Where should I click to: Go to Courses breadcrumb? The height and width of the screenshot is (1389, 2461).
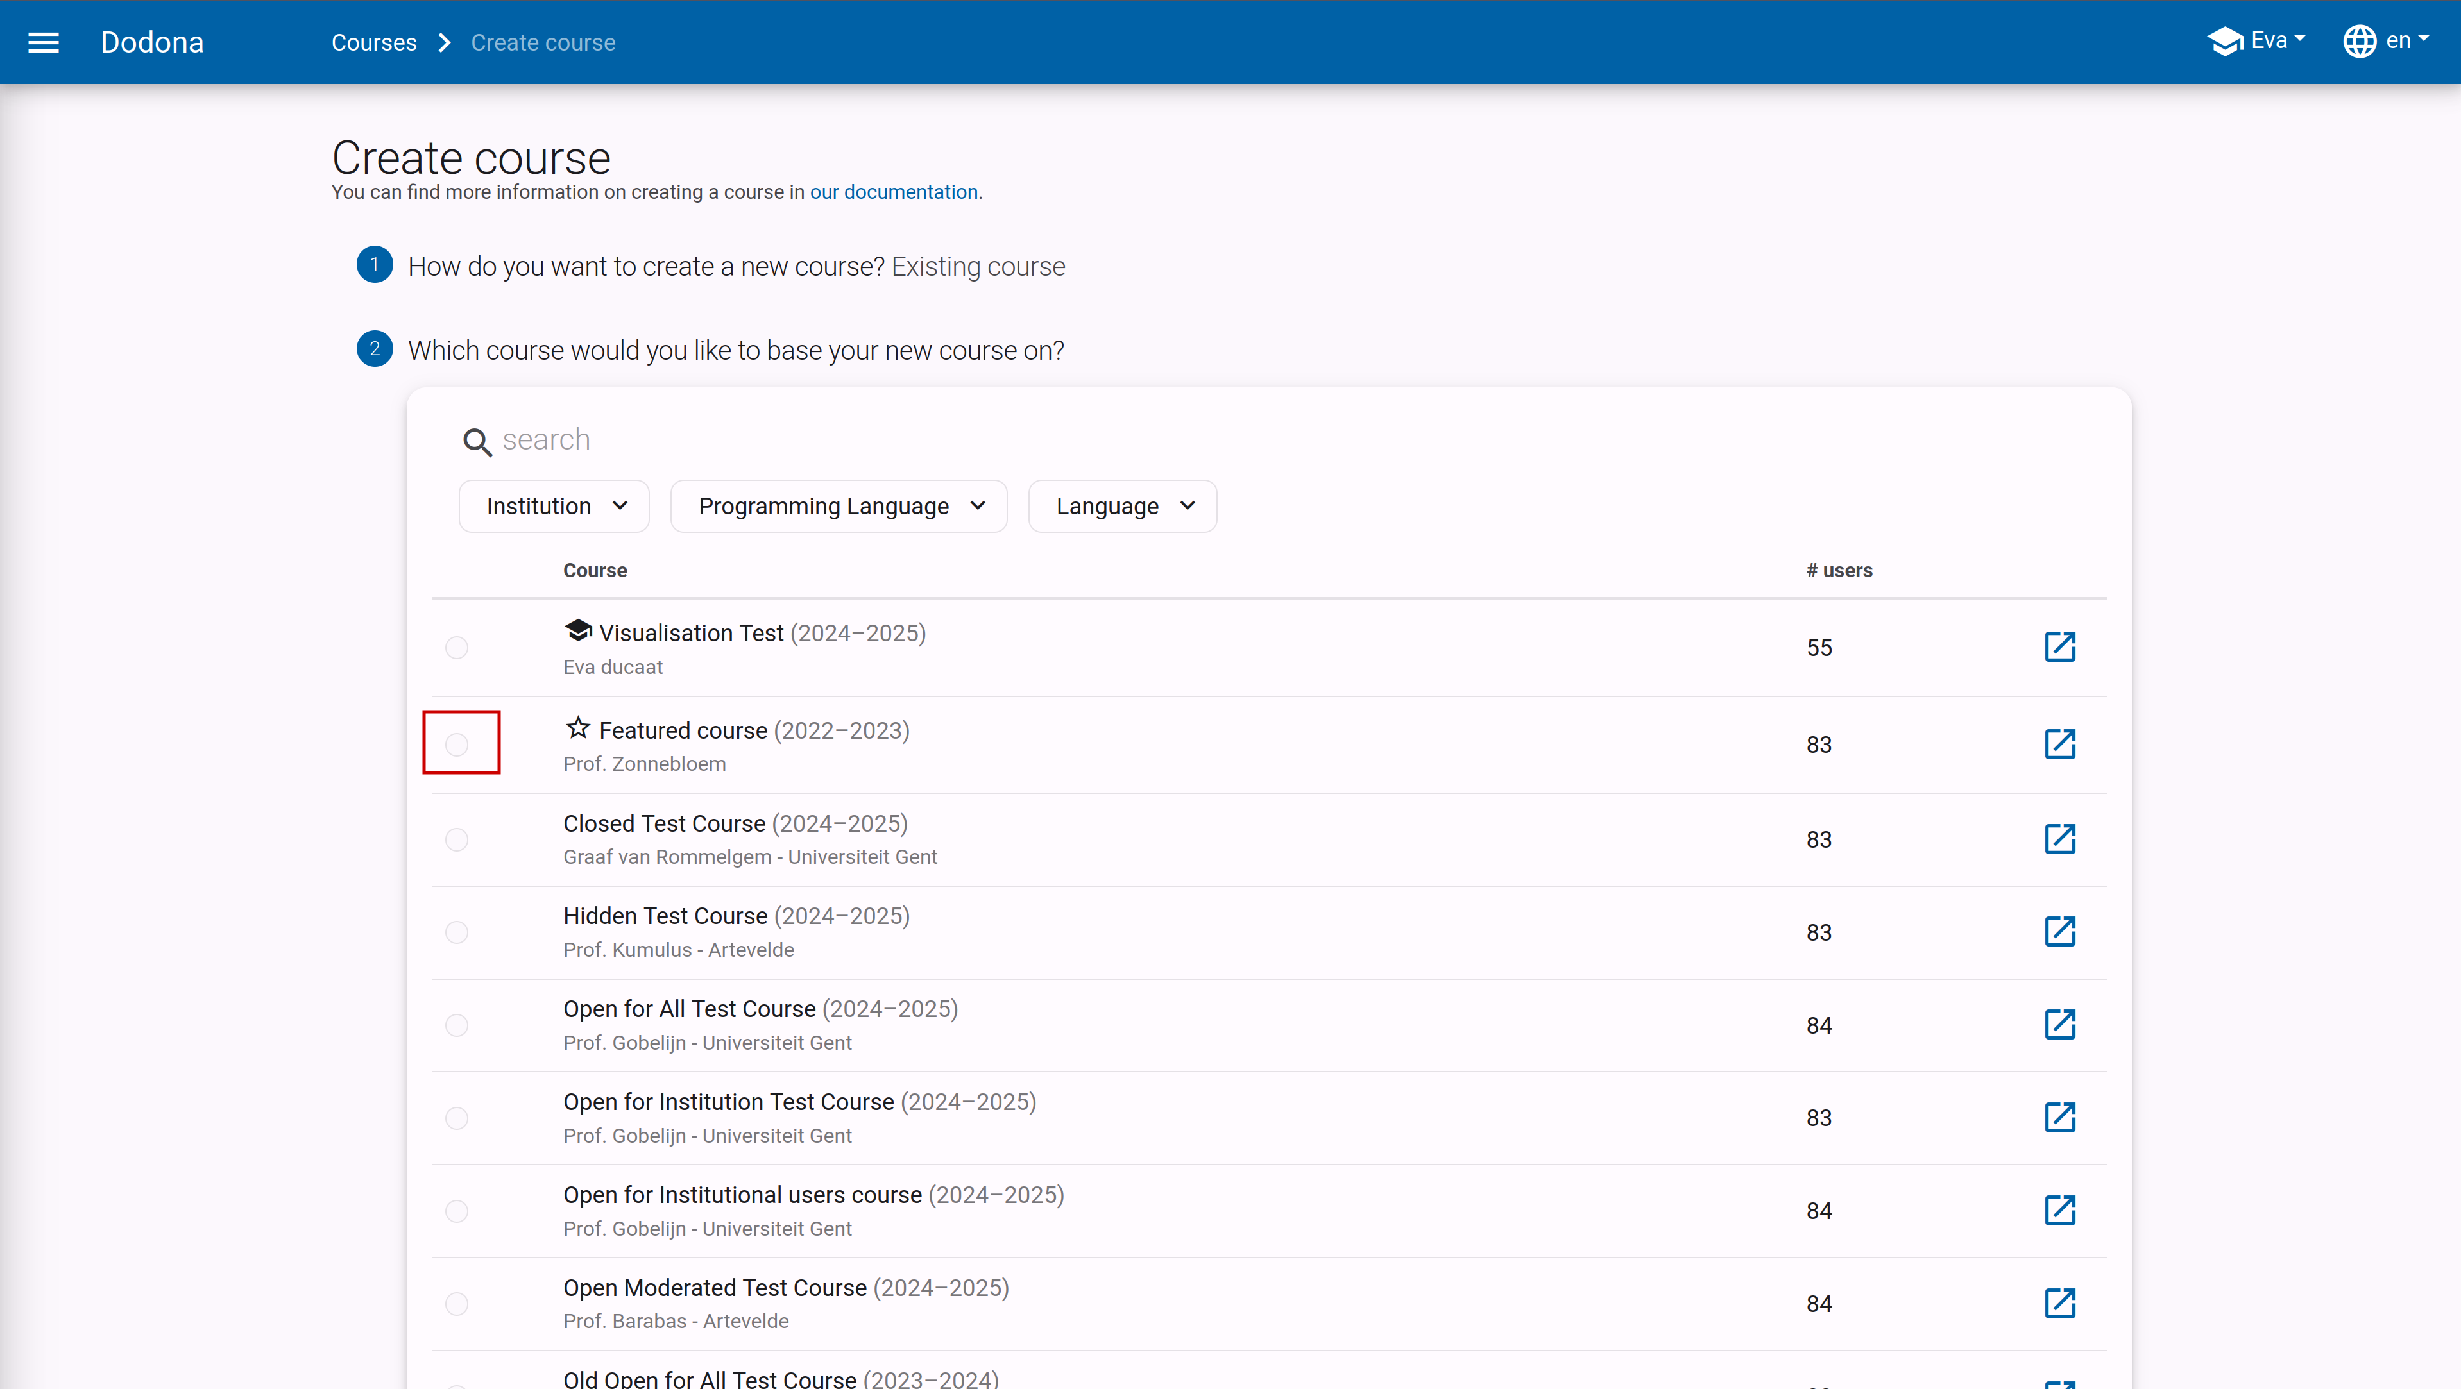(x=373, y=43)
